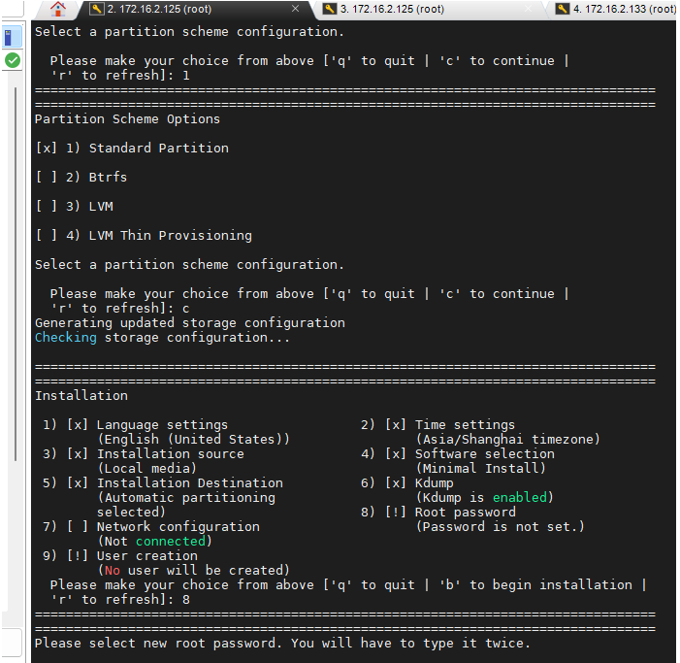Viewport: 680px width, 663px height.
Task: Switch to tab 3. 172.16.2.125 (root)
Action: click(x=392, y=10)
